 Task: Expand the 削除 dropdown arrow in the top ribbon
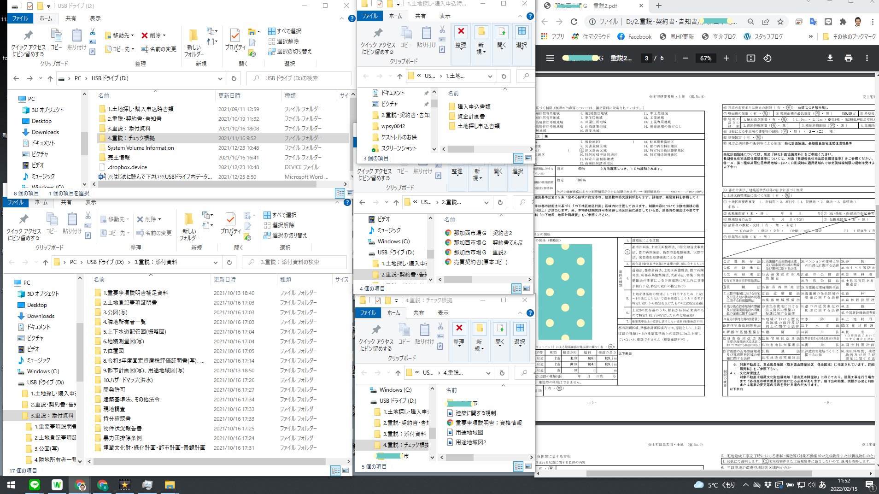pyautogui.click(x=164, y=35)
